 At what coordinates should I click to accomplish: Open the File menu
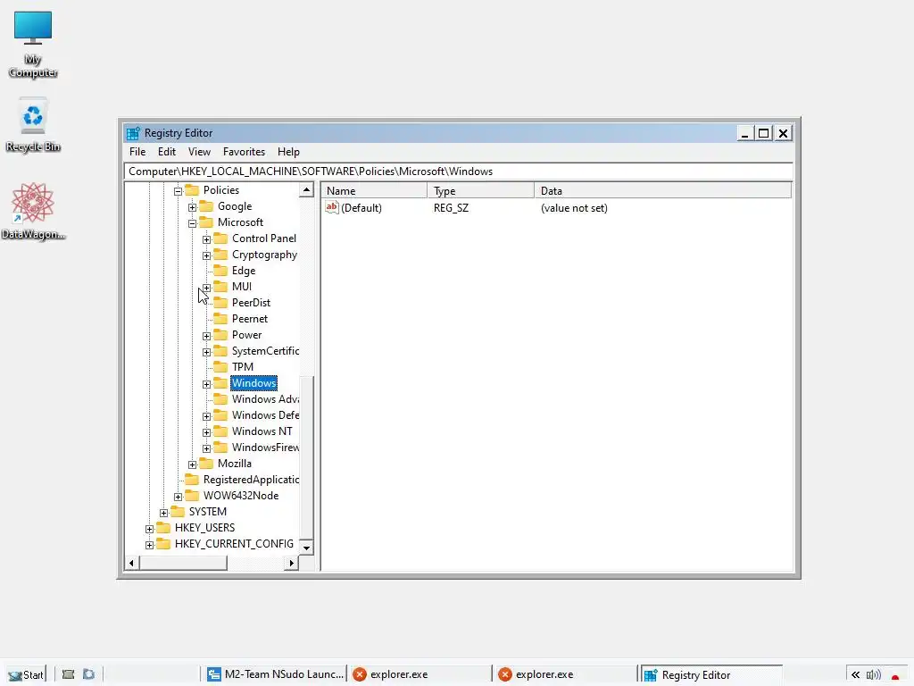tap(137, 152)
